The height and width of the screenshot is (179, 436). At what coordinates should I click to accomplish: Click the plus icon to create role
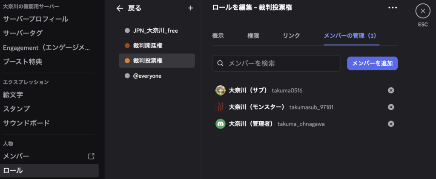(190, 8)
